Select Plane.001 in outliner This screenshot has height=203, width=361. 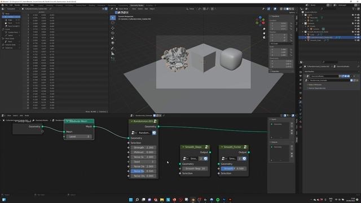(314, 17)
